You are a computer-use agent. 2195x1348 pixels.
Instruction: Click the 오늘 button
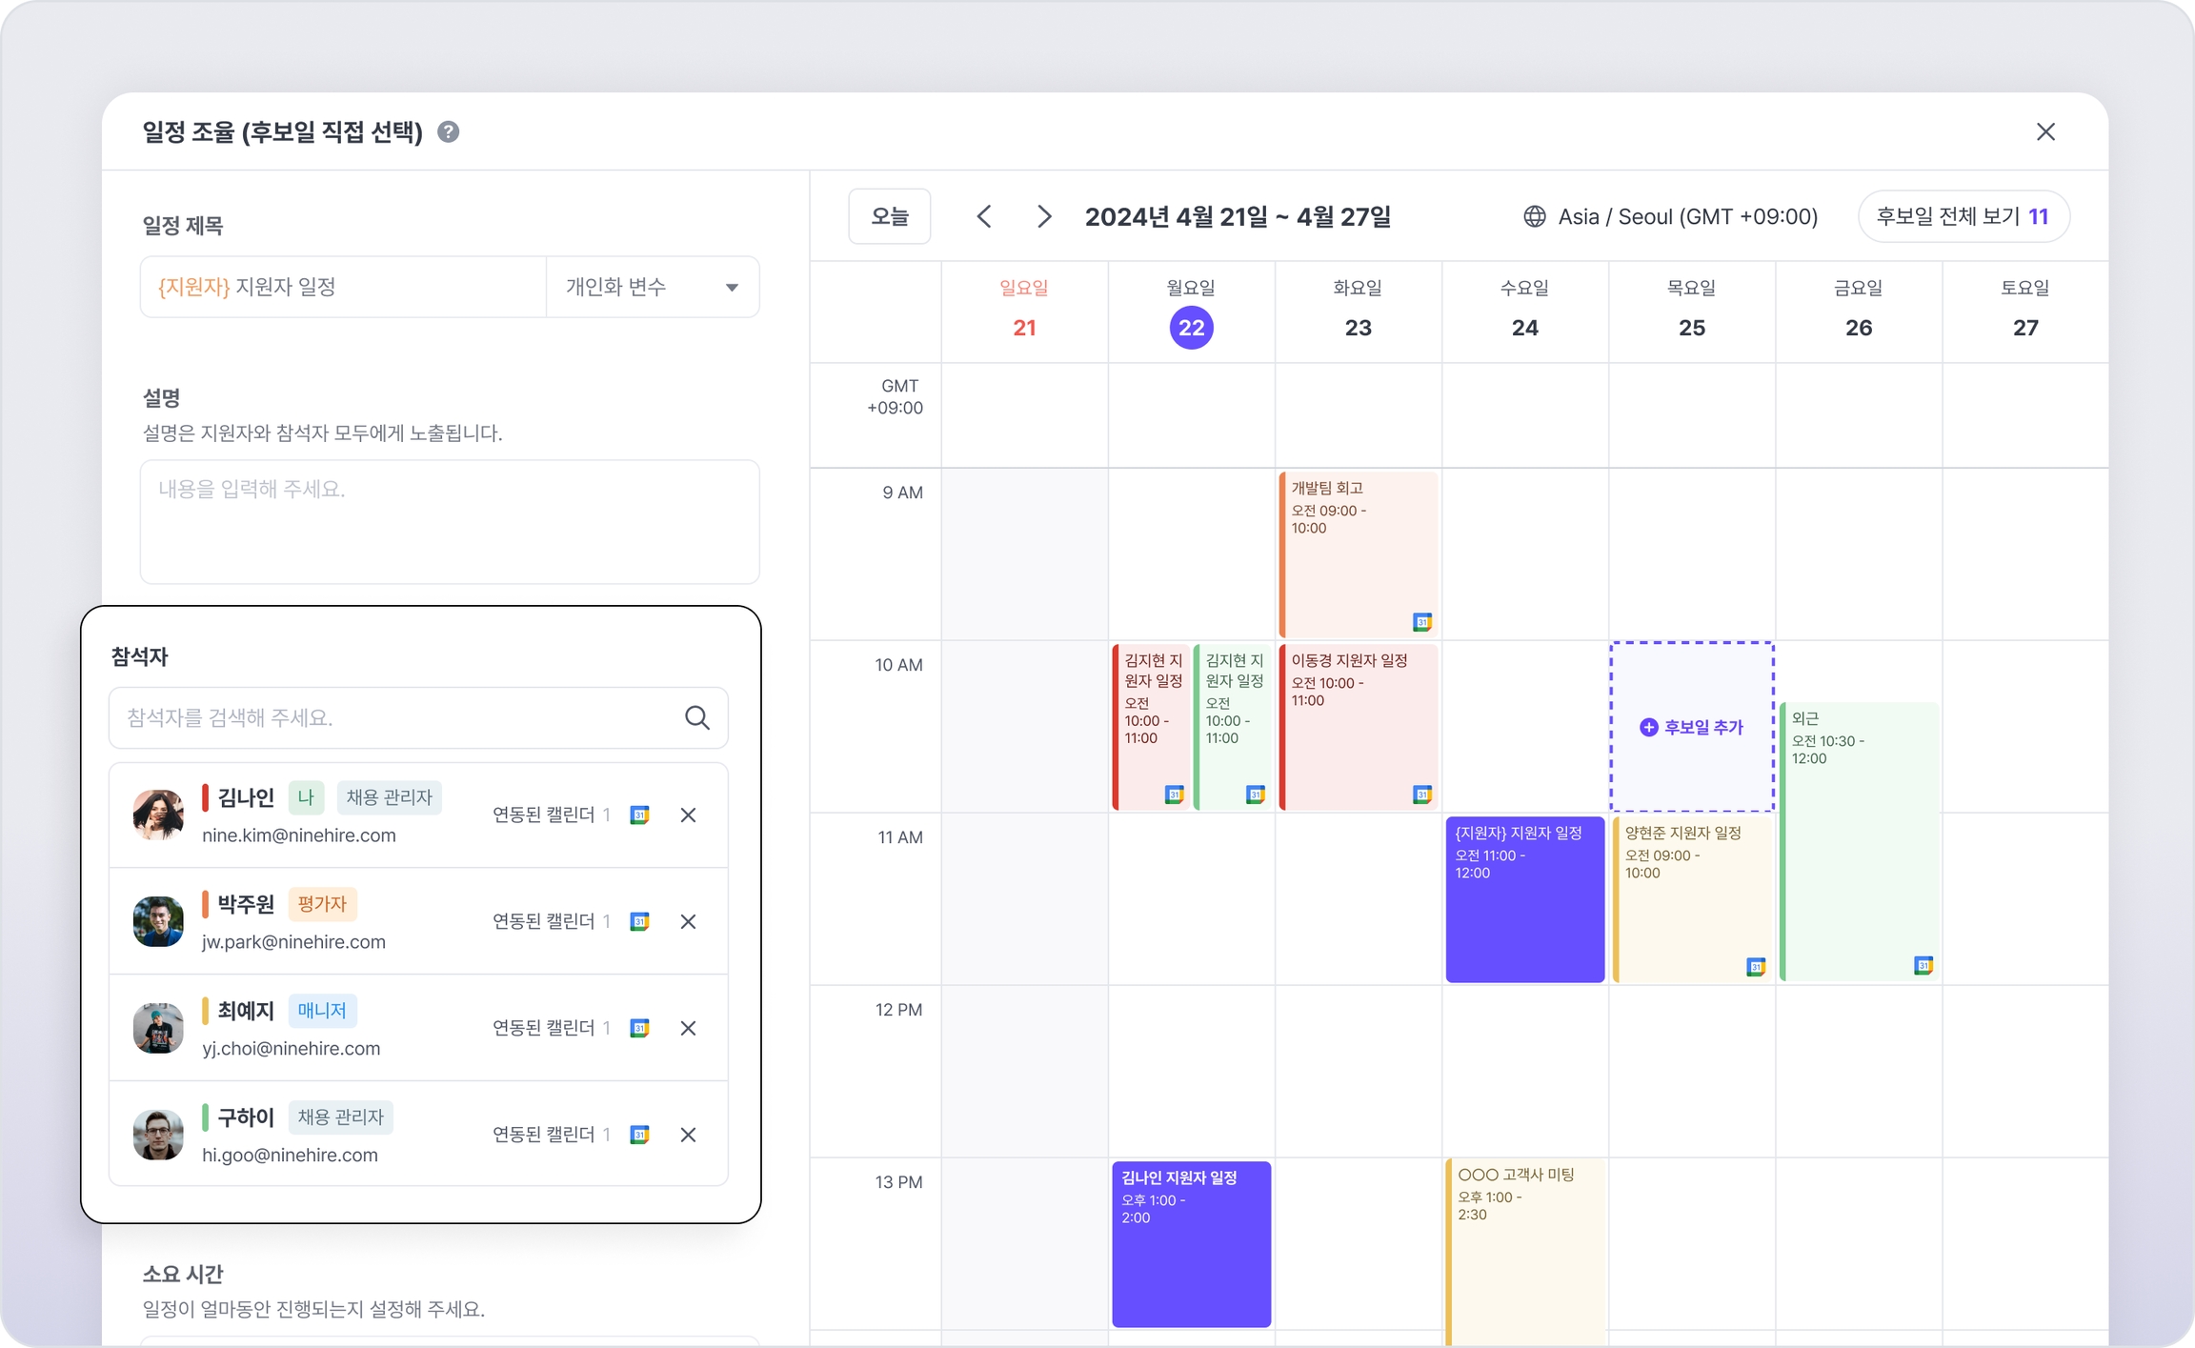[x=889, y=216]
